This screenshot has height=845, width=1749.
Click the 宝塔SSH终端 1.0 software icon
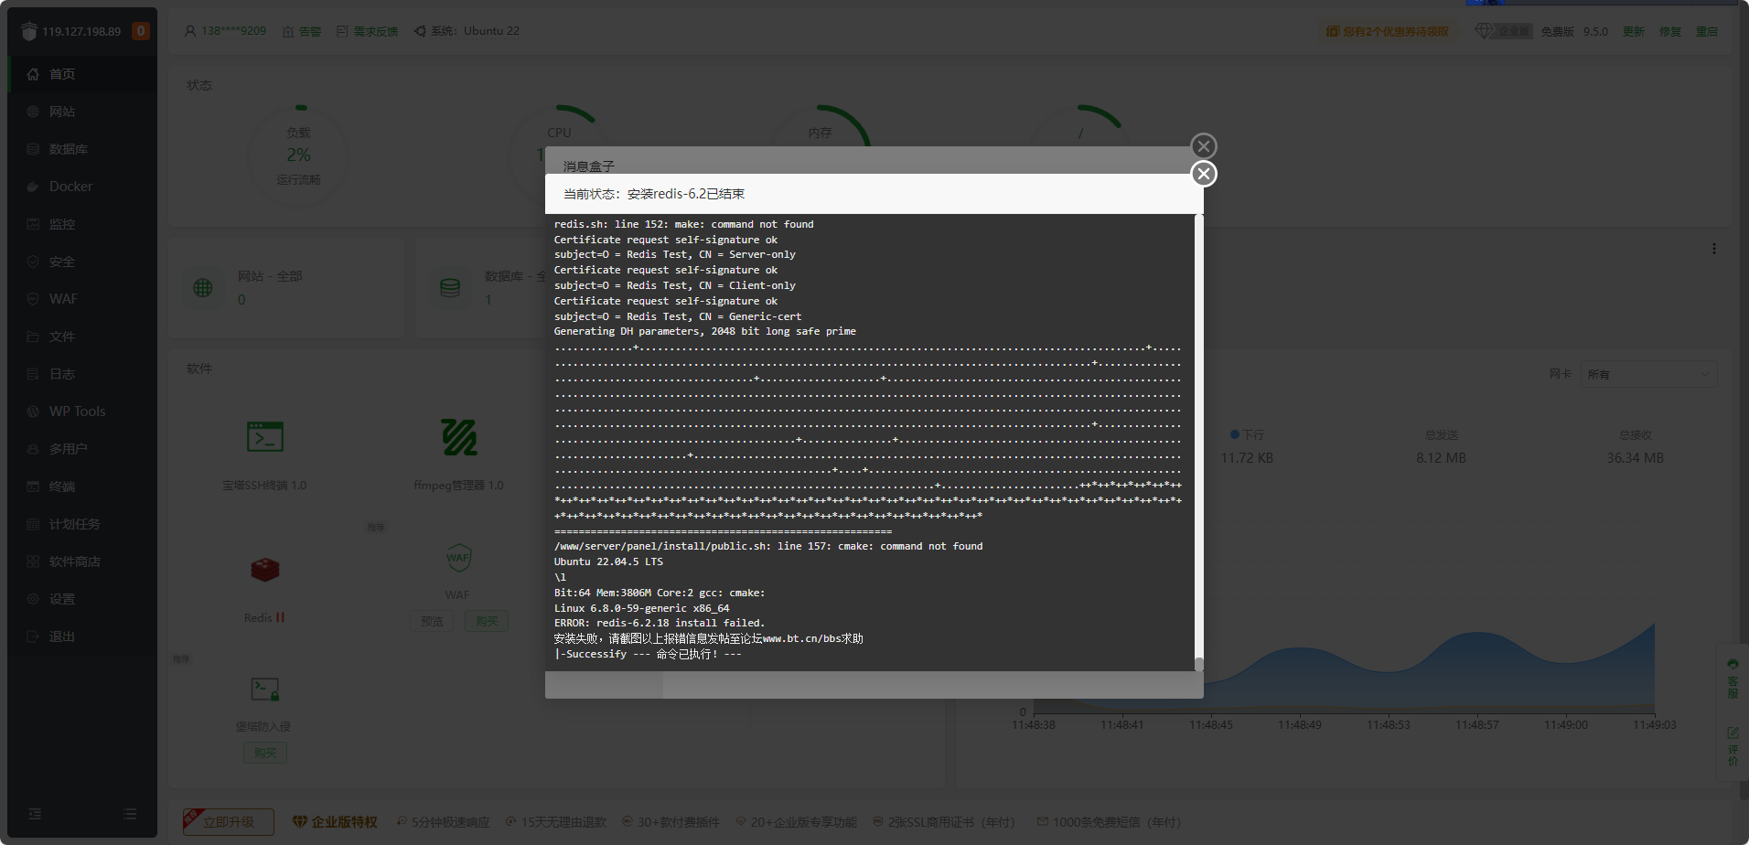point(265,437)
